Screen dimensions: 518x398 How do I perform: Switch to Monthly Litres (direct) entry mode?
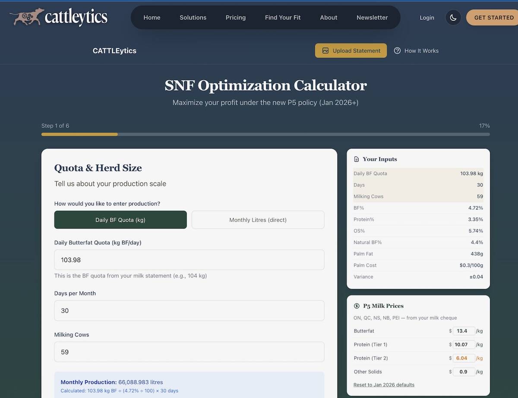click(258, 219)
